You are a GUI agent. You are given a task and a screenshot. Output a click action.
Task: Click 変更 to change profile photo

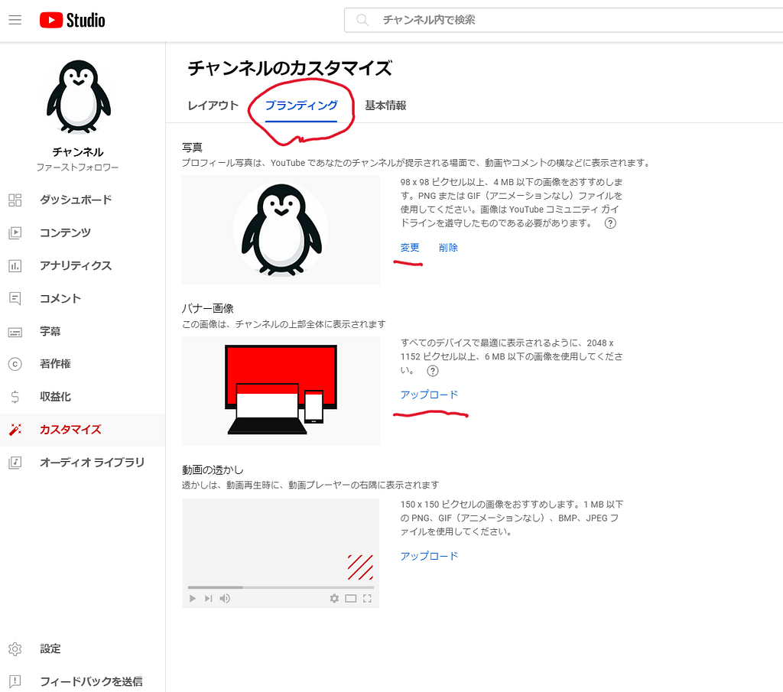point(410,248)
